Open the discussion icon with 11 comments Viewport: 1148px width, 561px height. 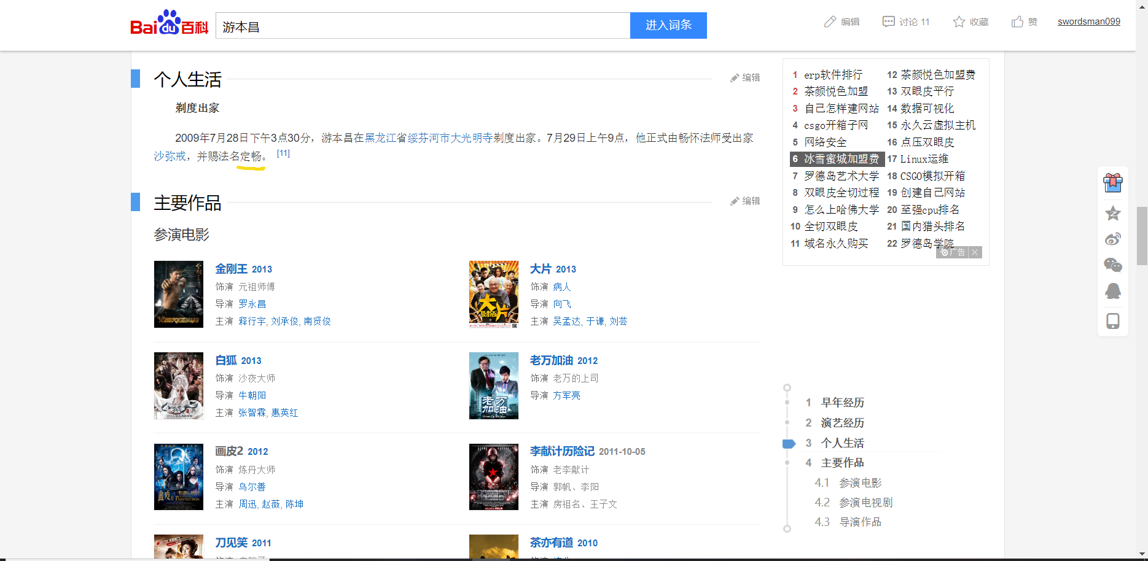pyautogui.click(x=888, y=22)
